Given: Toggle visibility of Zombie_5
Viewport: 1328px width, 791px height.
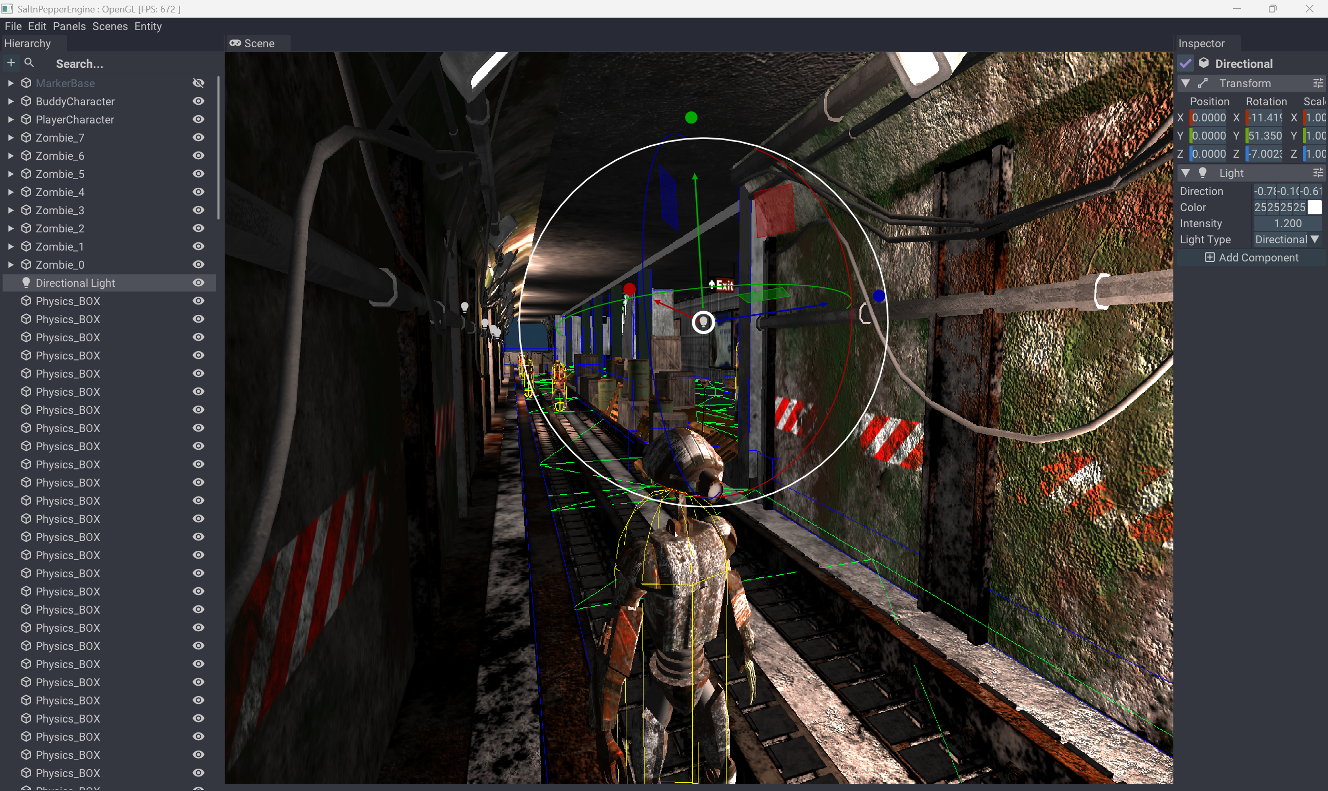Looking at the screenshot, I should tap(198, 174).
